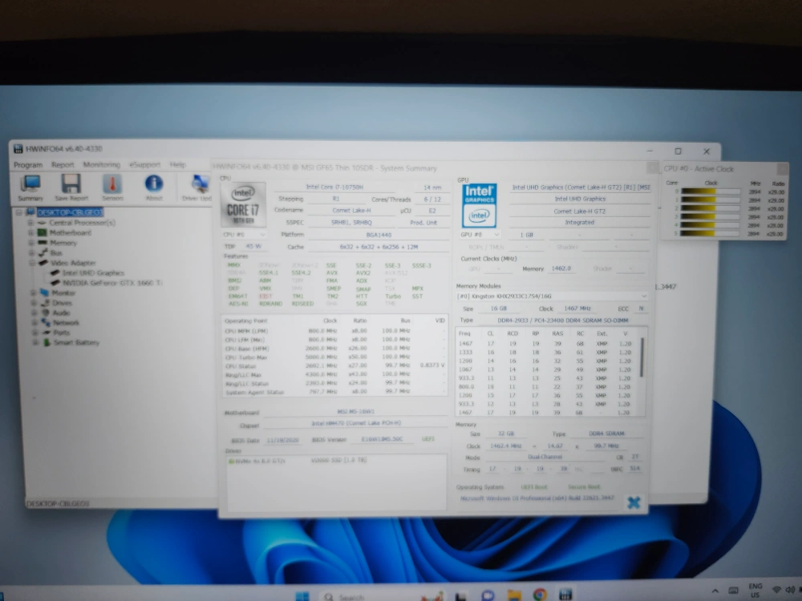Click the Video Adapter icon
The width and height of the screenshot is (802, 601).
click(43, 263)
